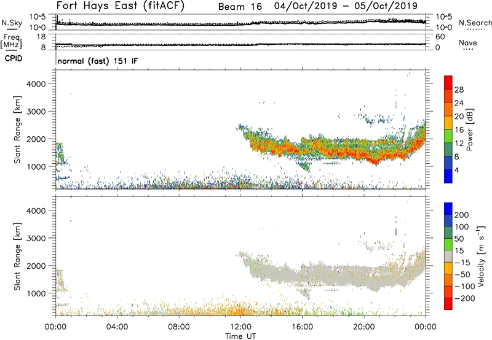
Task: Click the "24" label on the power colorbar
Action: [x=459, y=103]
